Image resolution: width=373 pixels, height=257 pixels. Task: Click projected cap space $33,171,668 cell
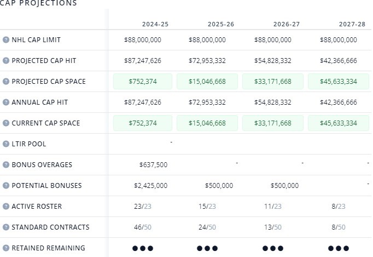(x=273, y=81)
